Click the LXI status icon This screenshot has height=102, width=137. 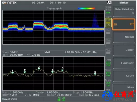pyautogui.click(x=109, y=2)
